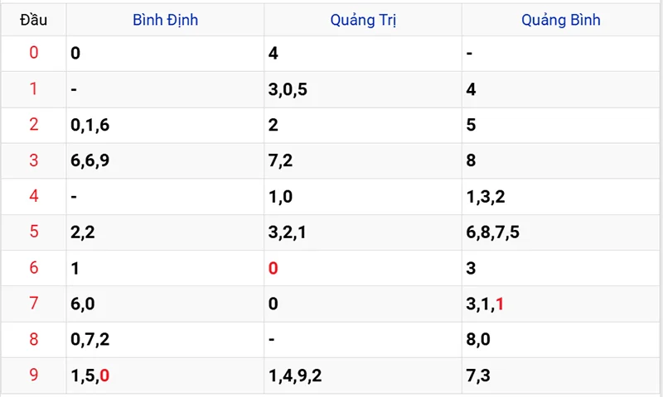Click the Quảng Bình cell showing 3,1,1

(x=486, y=304)
